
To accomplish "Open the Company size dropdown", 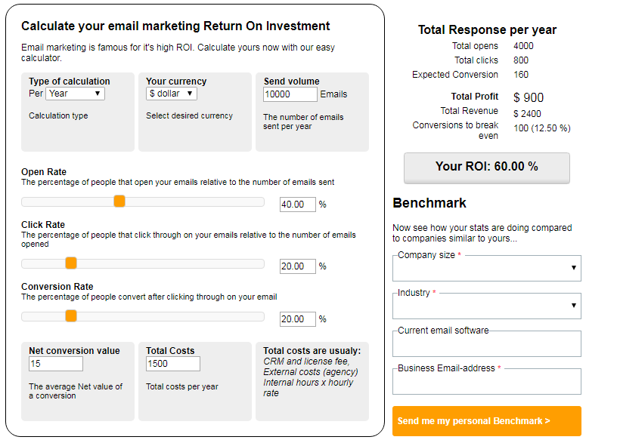I will pyautogui.click(x=487, y=268).
